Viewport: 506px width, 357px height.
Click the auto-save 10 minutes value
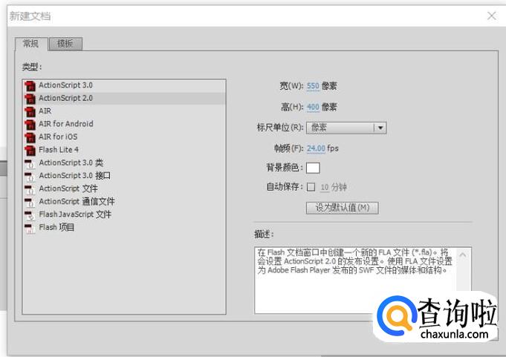[x=324, y=187]
